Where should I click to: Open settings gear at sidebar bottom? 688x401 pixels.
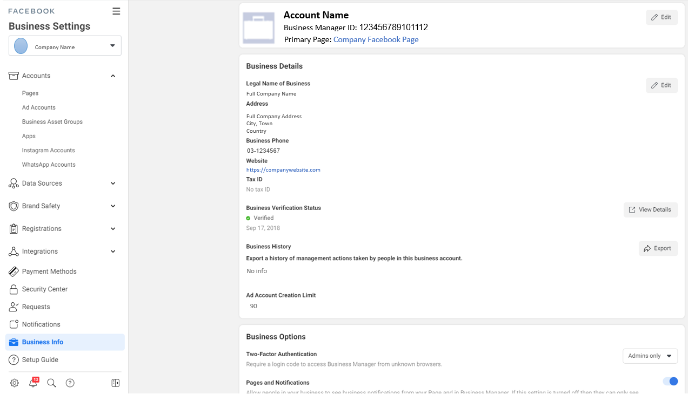(15, 383)
